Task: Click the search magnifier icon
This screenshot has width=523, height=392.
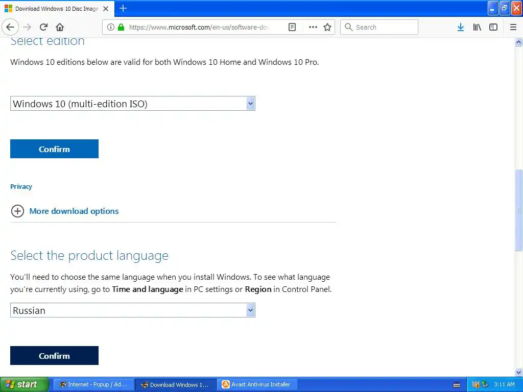Action: (x=348, y=27)
